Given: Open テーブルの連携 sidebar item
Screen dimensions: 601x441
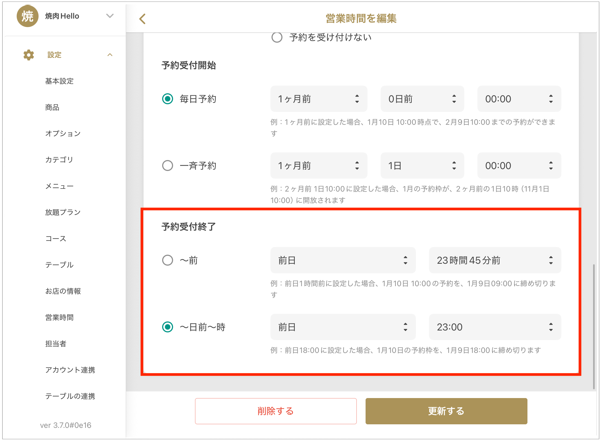Looking at the screenshot, I should click(70, 396).
